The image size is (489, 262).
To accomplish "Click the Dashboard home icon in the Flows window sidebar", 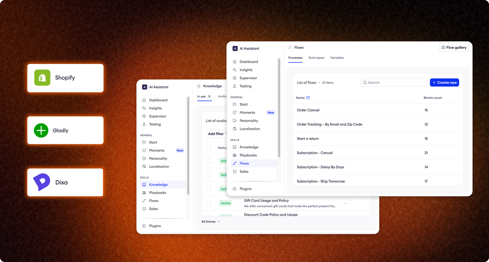I will (x=235, y=62).
